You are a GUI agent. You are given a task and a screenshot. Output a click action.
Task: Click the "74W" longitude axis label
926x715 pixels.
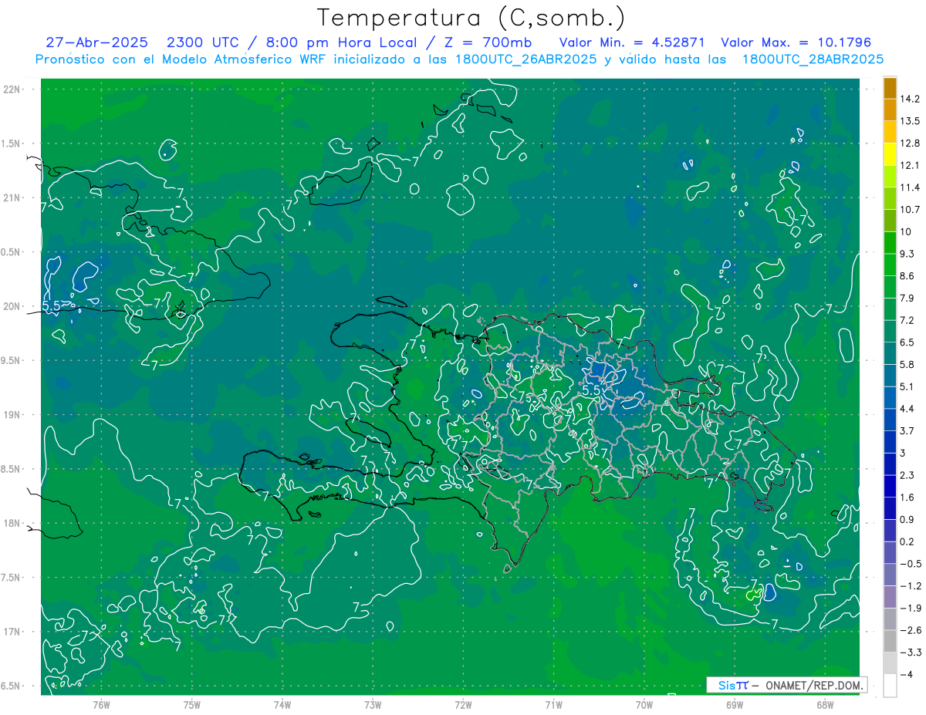coord(282,704)
